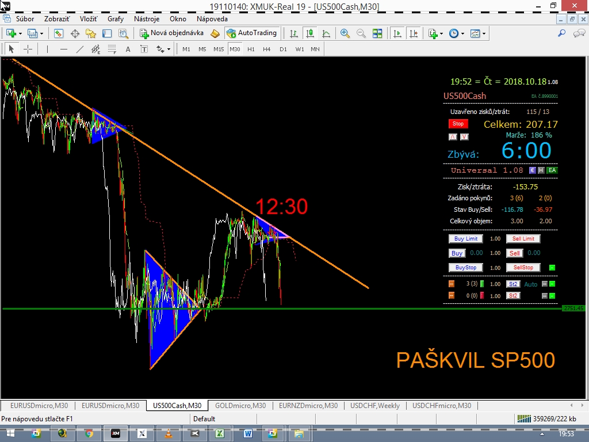Toggle Chart Shift icon
The image size is (589, 442).
414,33
